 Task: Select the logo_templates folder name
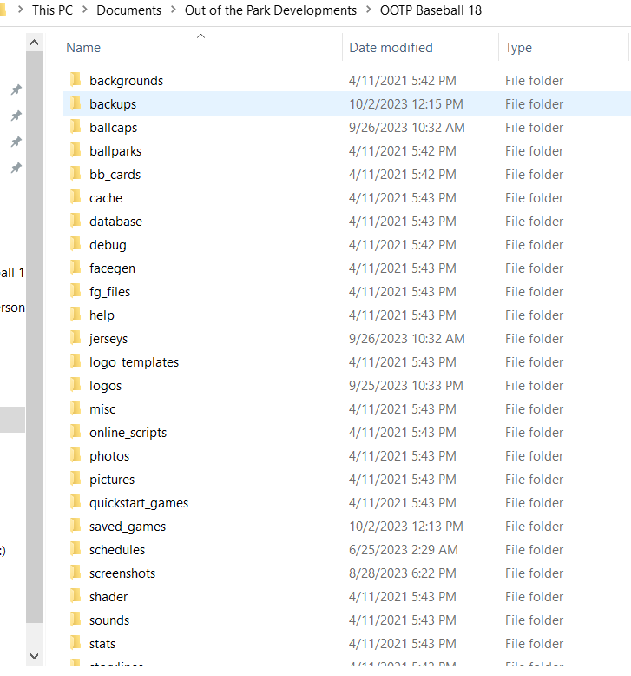(x=134, y=362)
